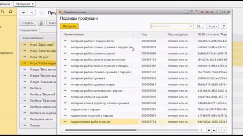Click code cell 000006951
Screen dimensions: 243x136
click(x=148, y=85)
